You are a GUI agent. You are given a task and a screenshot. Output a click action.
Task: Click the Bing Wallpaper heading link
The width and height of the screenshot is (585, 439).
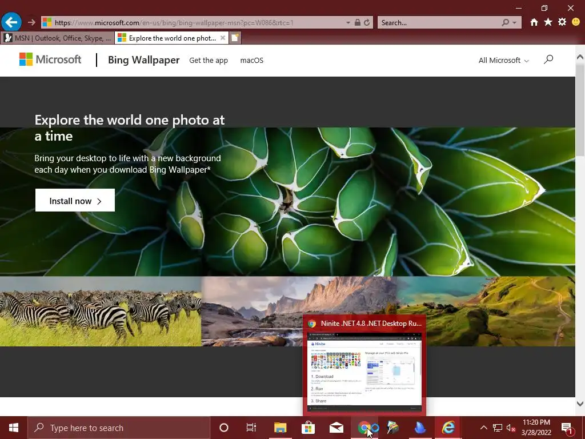143,60
